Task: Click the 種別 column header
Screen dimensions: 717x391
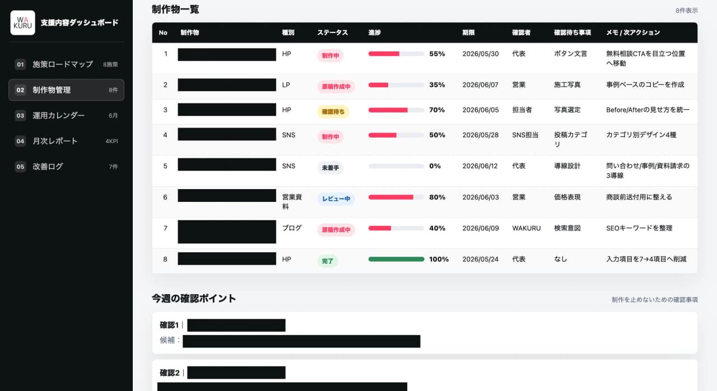Action: coord(288,32)
